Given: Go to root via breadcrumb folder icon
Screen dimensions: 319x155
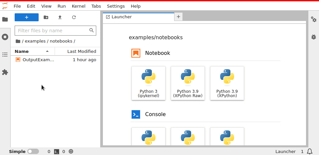Looking at the screenshot, I should [18, 41].
